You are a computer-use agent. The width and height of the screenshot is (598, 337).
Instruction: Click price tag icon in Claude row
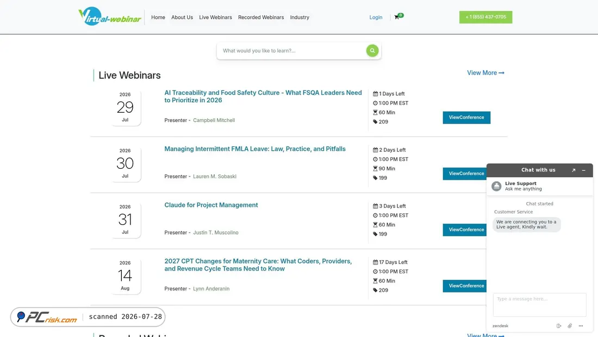click(375, 234)
